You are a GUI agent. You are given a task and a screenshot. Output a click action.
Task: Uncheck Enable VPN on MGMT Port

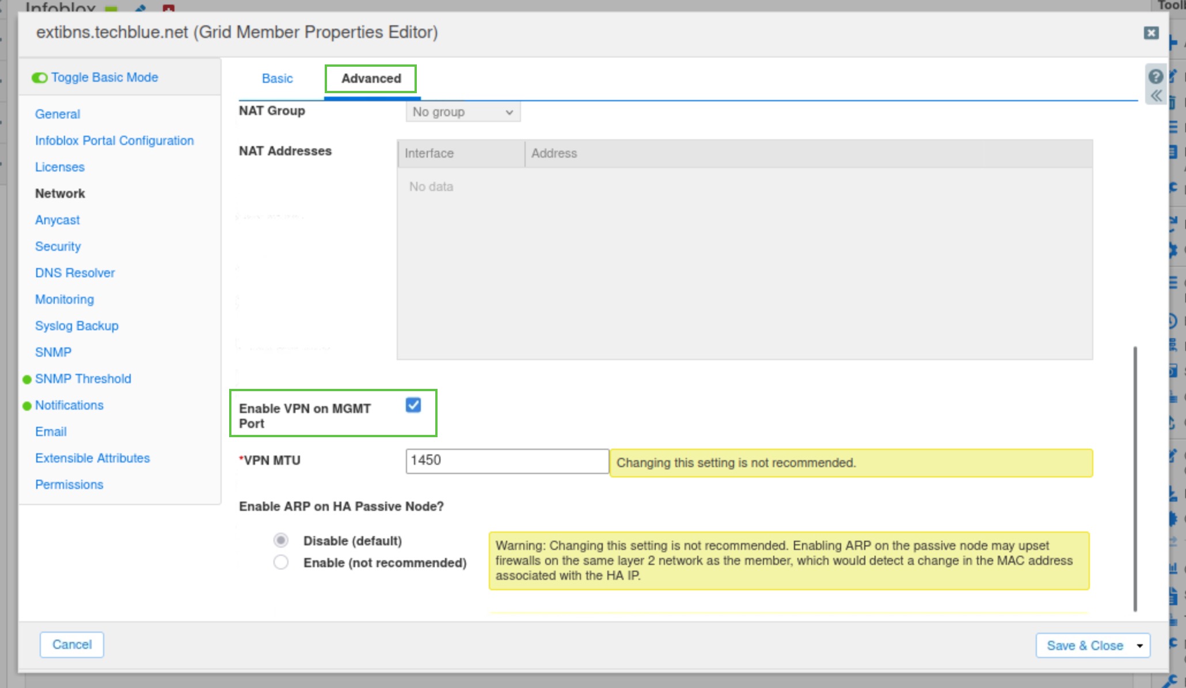(413, 405)
